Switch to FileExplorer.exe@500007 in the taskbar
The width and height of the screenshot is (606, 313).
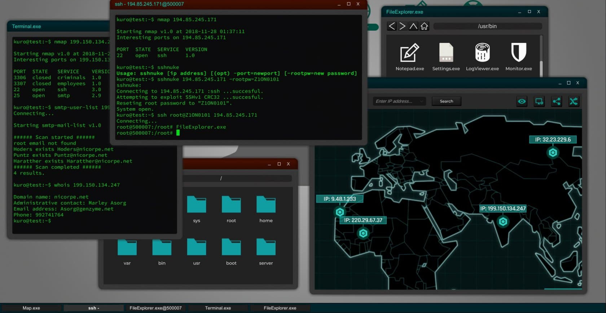(155, 308)
